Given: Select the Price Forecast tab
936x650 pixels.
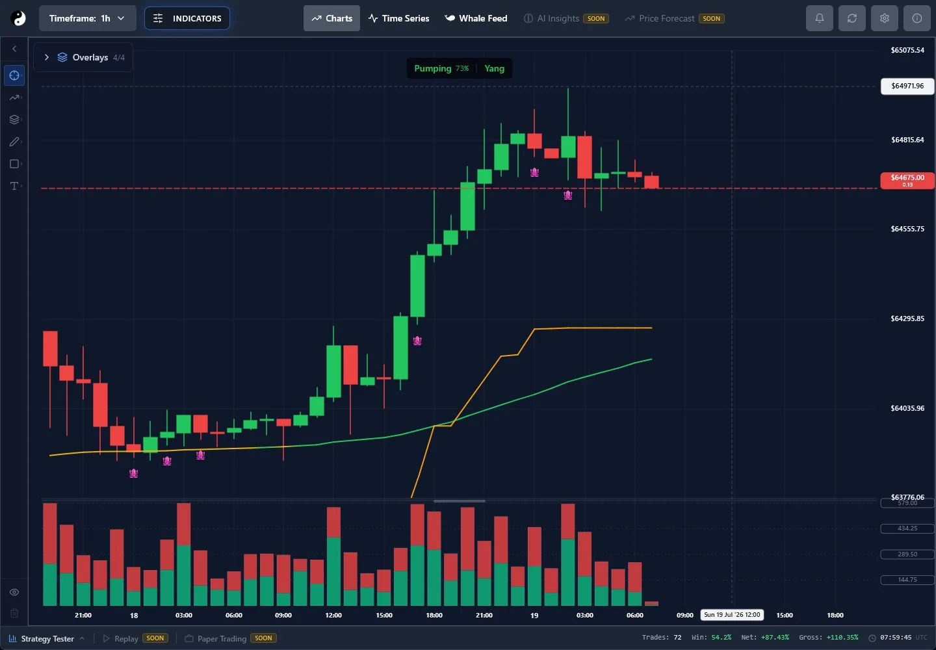Looking at the screenshot, I should coord(674,18).
